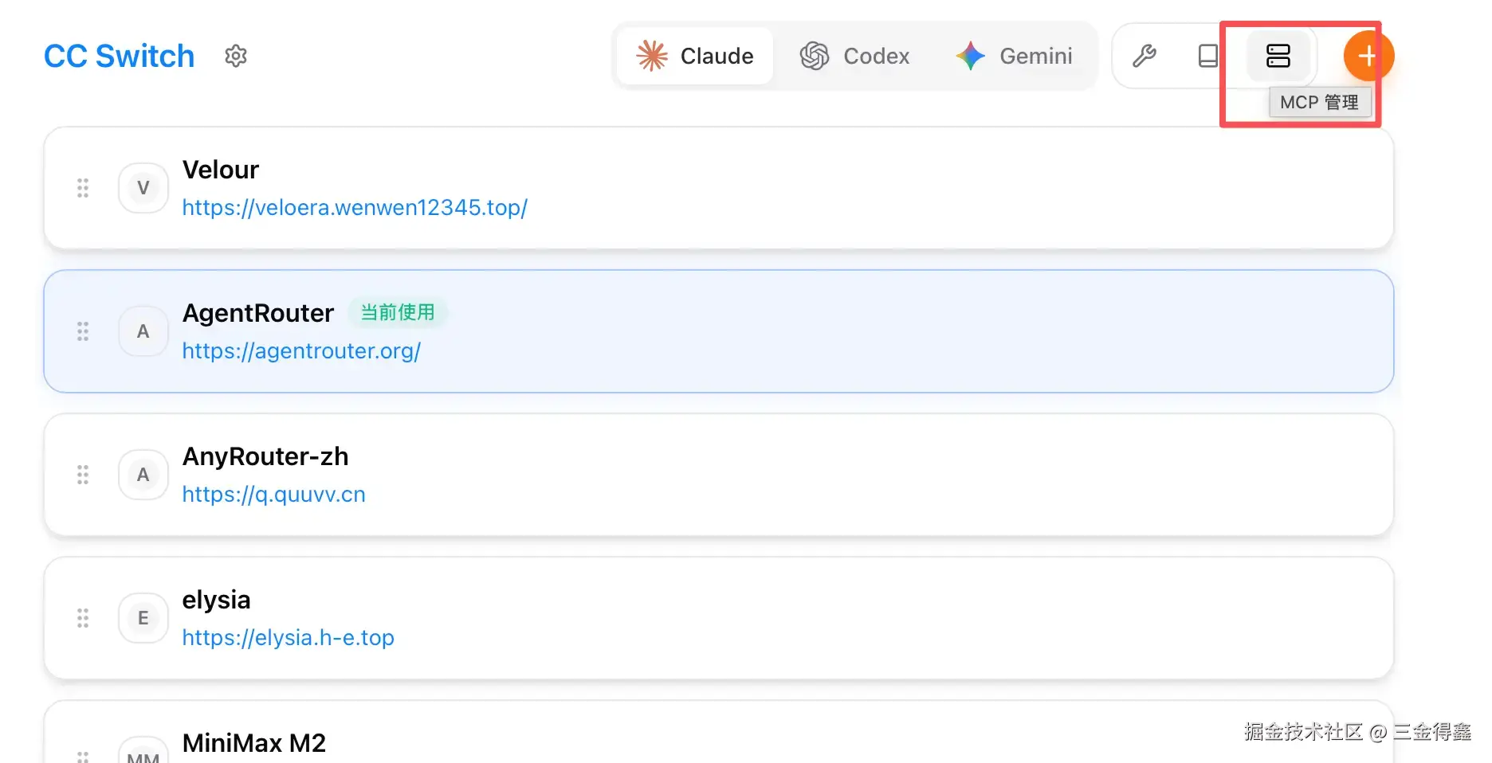This screenshot has height=763, width=1492.
Task: Open the elysia.h-e.top link
Action: [x=288, y=638]
